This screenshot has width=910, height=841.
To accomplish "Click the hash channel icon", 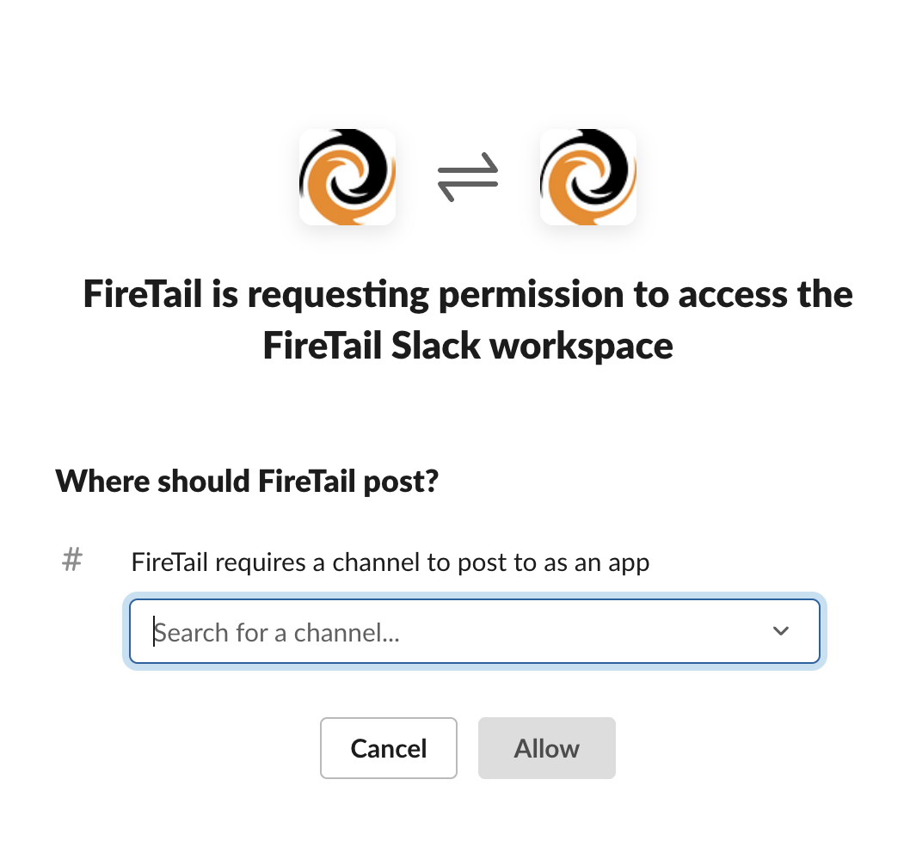I will click(x=72, y=562).
